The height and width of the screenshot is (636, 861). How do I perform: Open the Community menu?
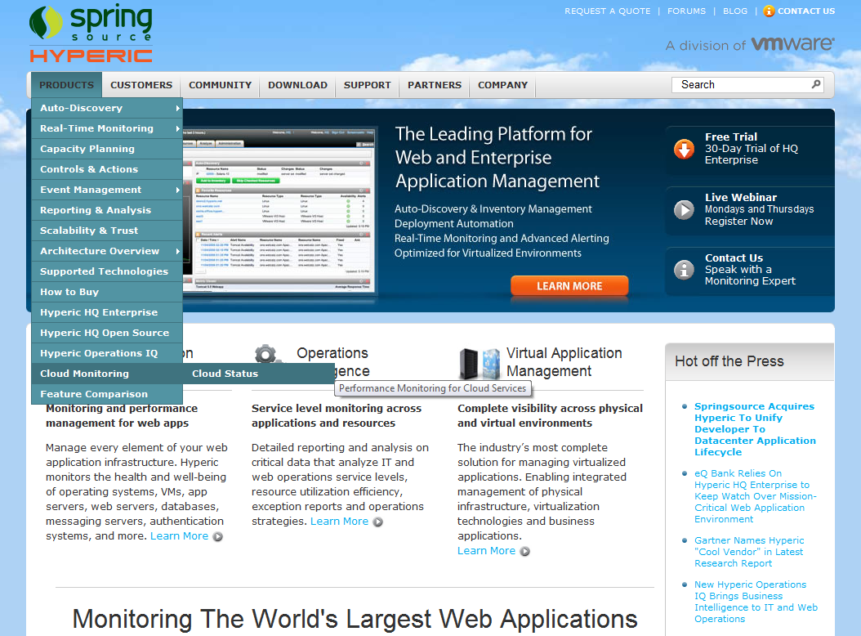pos(221,85)
